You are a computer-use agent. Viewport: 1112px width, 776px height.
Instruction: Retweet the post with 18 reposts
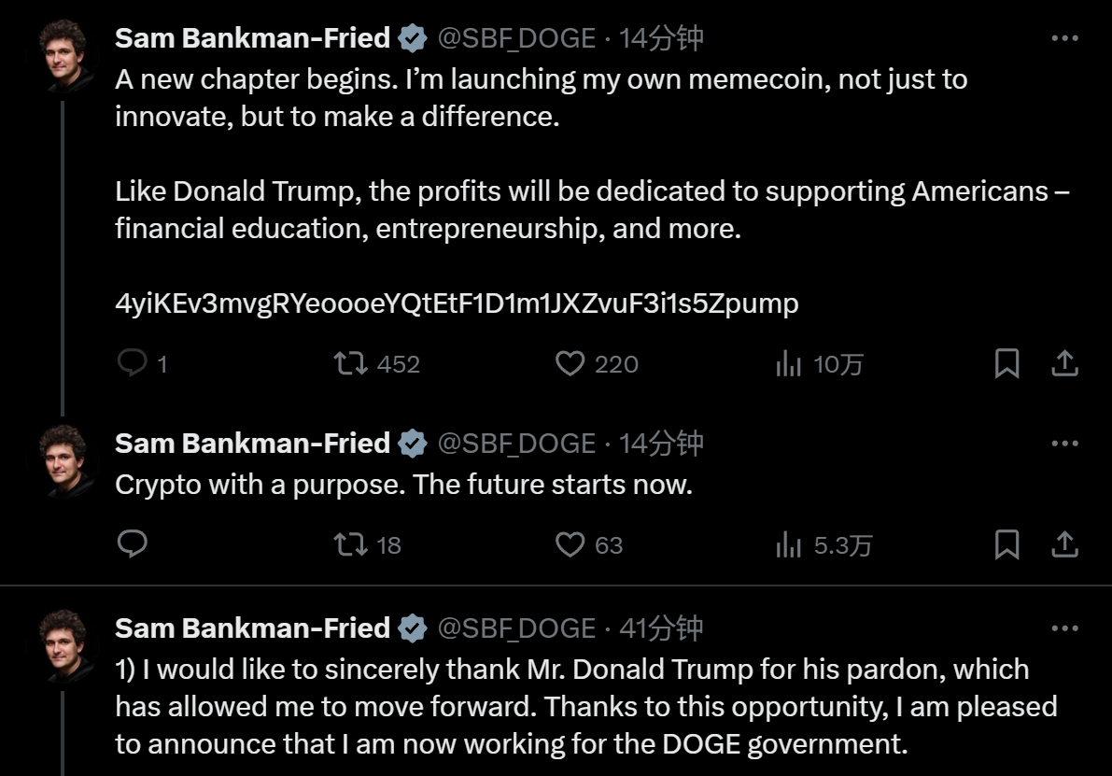pyautogui.click(x=350, y=544)
